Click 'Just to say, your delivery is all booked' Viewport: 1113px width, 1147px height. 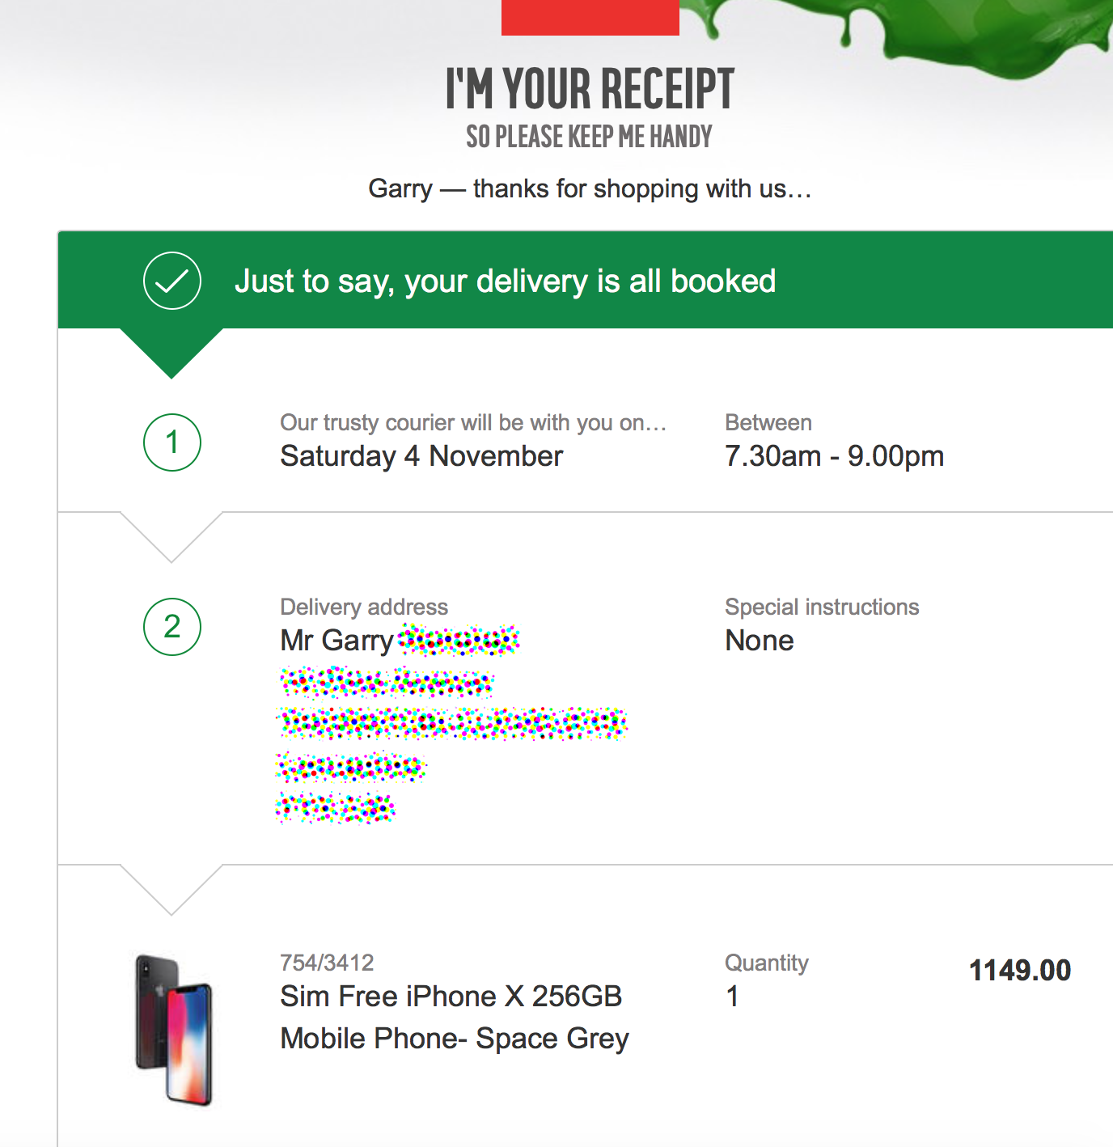click(x=506, y=281)
